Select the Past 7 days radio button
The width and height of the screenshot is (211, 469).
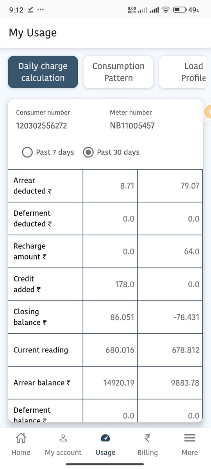[x=27, y=152]
